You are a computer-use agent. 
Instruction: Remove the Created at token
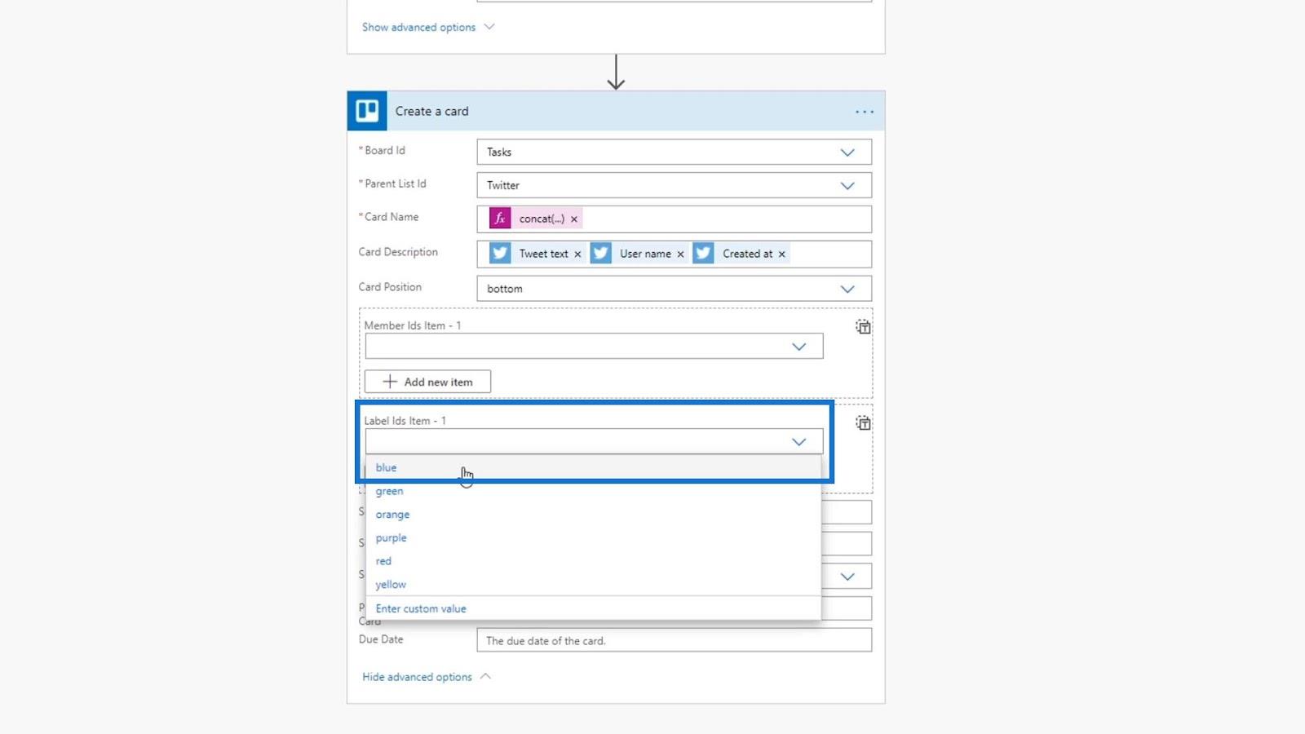[781, 254]
